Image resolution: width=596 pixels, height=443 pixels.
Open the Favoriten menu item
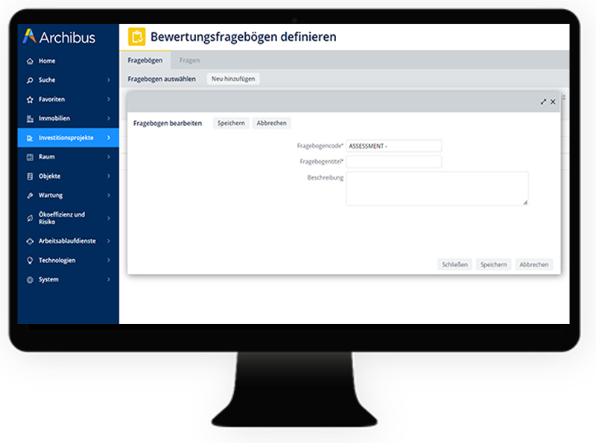(x=68, y=99)
